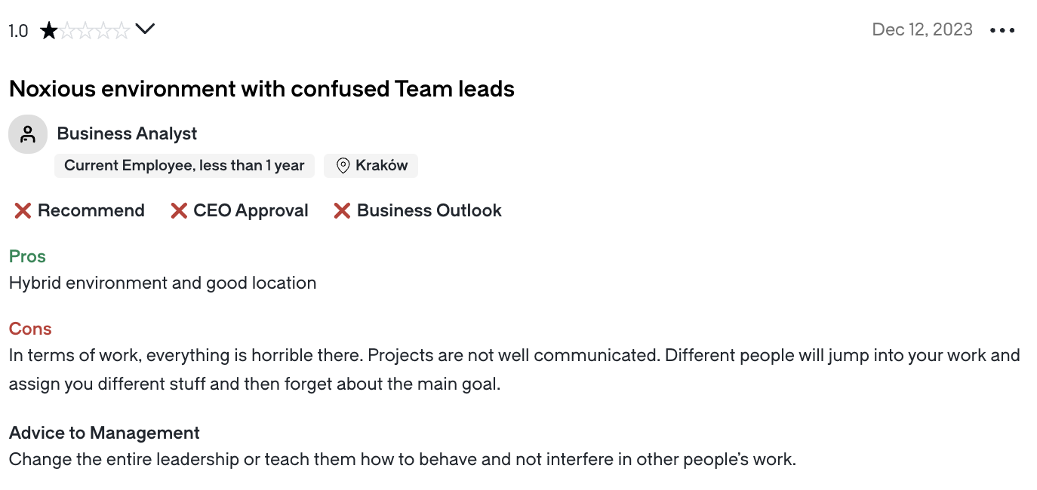Click the filled first star rating icon
Screen dimensions: 1037x490
(x=49, y=30)
